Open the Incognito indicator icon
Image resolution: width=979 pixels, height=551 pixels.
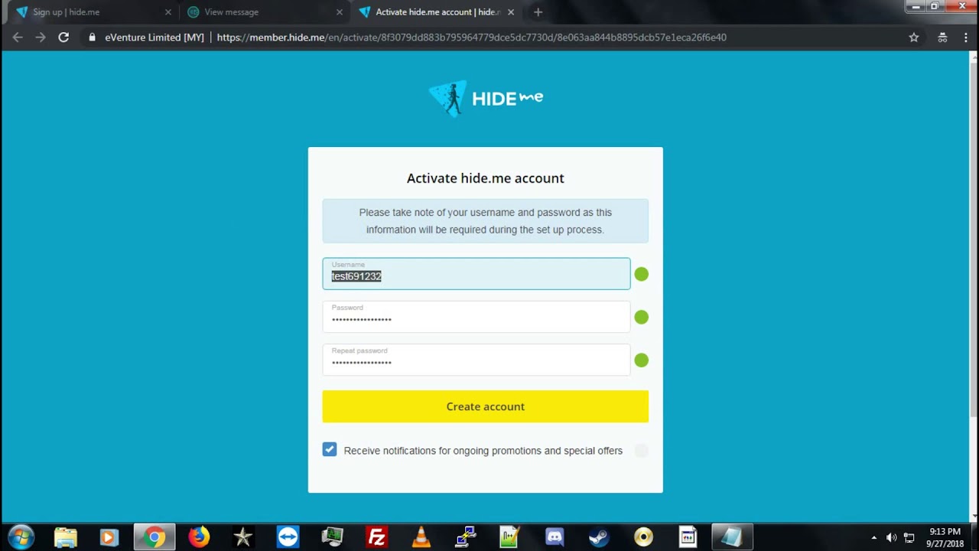942,37
